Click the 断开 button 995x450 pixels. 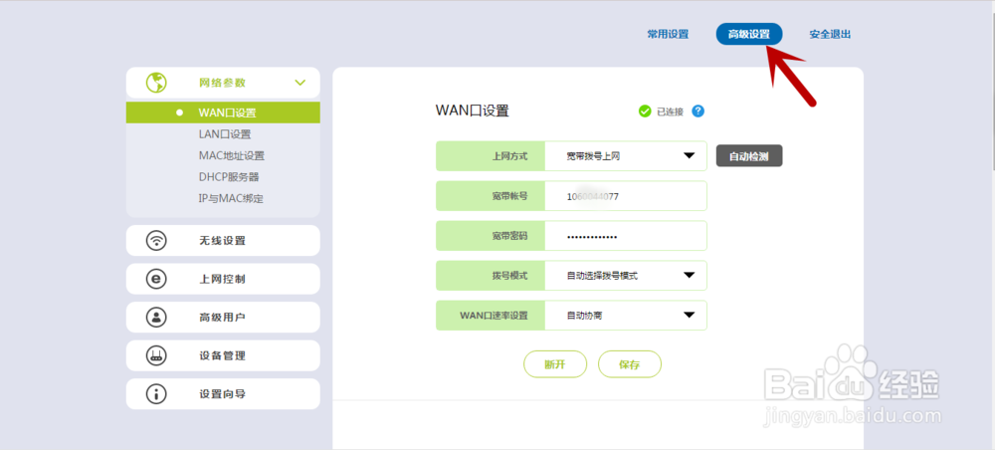[x=554, y=364]
